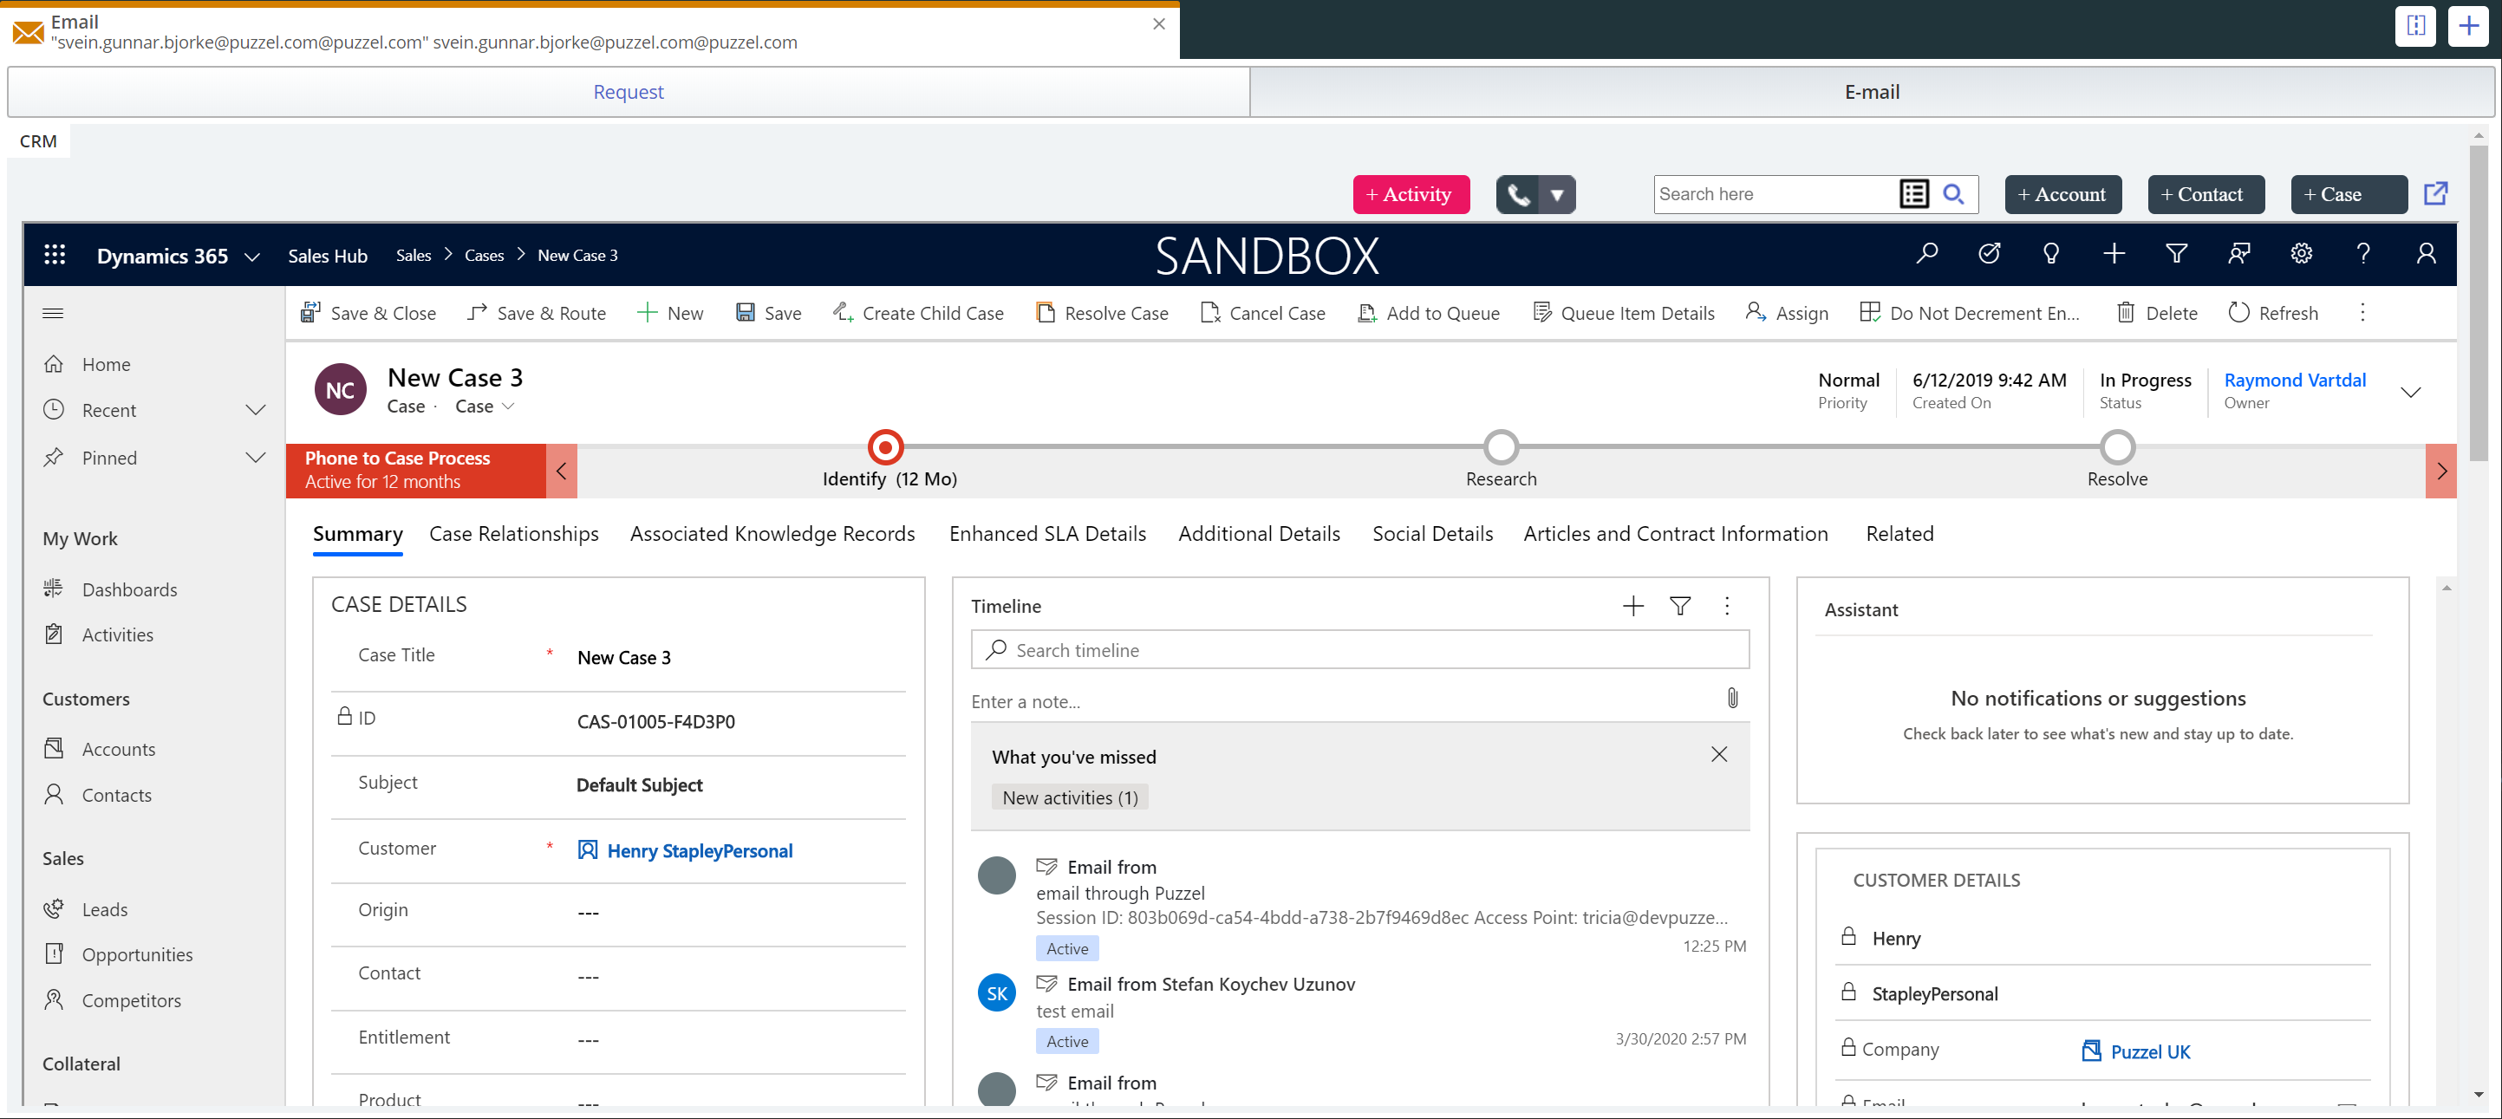Expand header details chevron next to Owner
Image resolution: width=2502 pixels, height=1119 pixels.
click(x=2410, y=393)
